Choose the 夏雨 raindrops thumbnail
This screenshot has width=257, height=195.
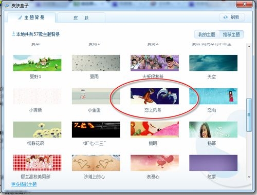(96, 63)
